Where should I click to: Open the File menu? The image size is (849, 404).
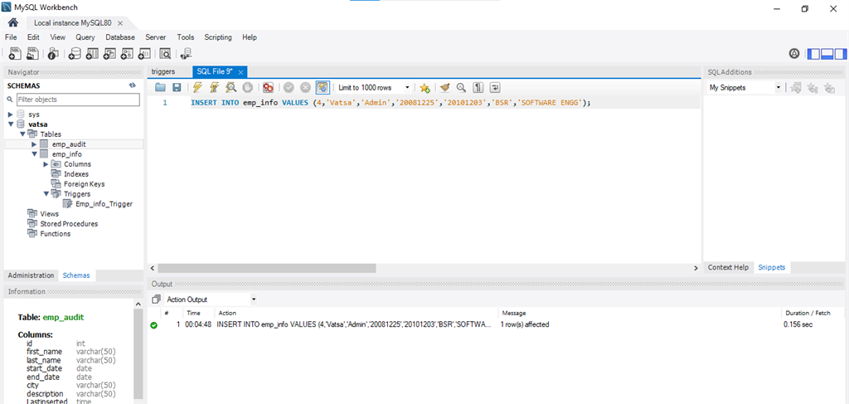(x=11, y=37)
